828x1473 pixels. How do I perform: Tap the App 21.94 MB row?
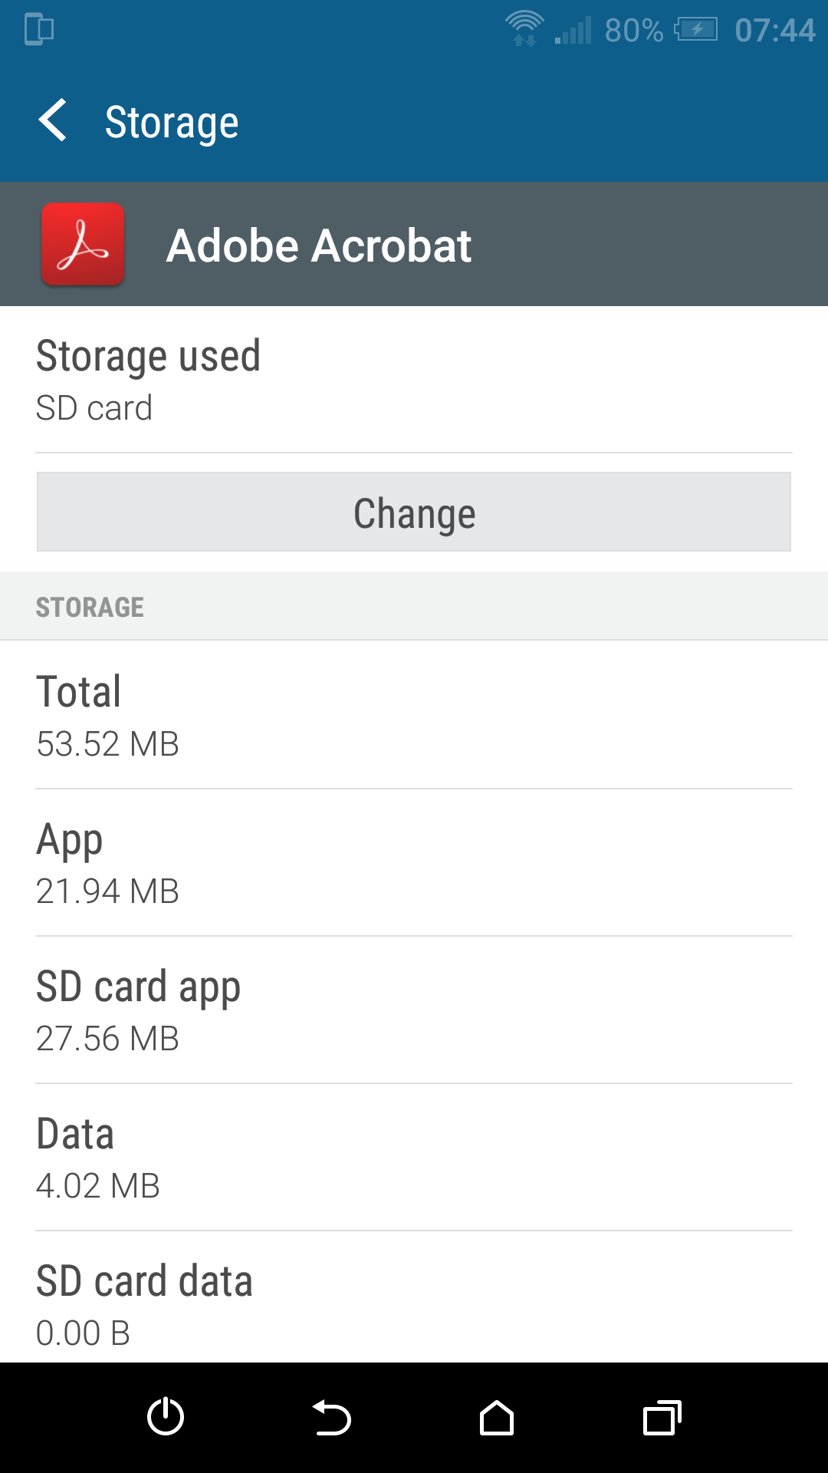click(414, 863)
